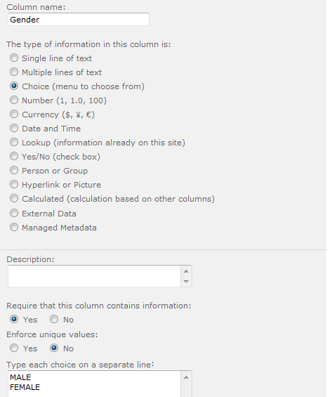Select Managed Metadata column type

(x=14, y=228)
